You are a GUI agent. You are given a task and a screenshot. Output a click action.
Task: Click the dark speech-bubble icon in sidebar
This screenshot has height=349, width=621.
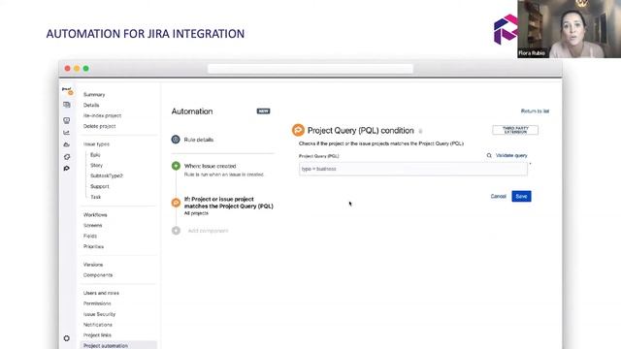coord(67,169)
